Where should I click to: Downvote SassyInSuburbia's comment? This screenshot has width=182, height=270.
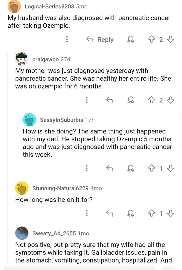pyautogui.click(x=171, y=168)
